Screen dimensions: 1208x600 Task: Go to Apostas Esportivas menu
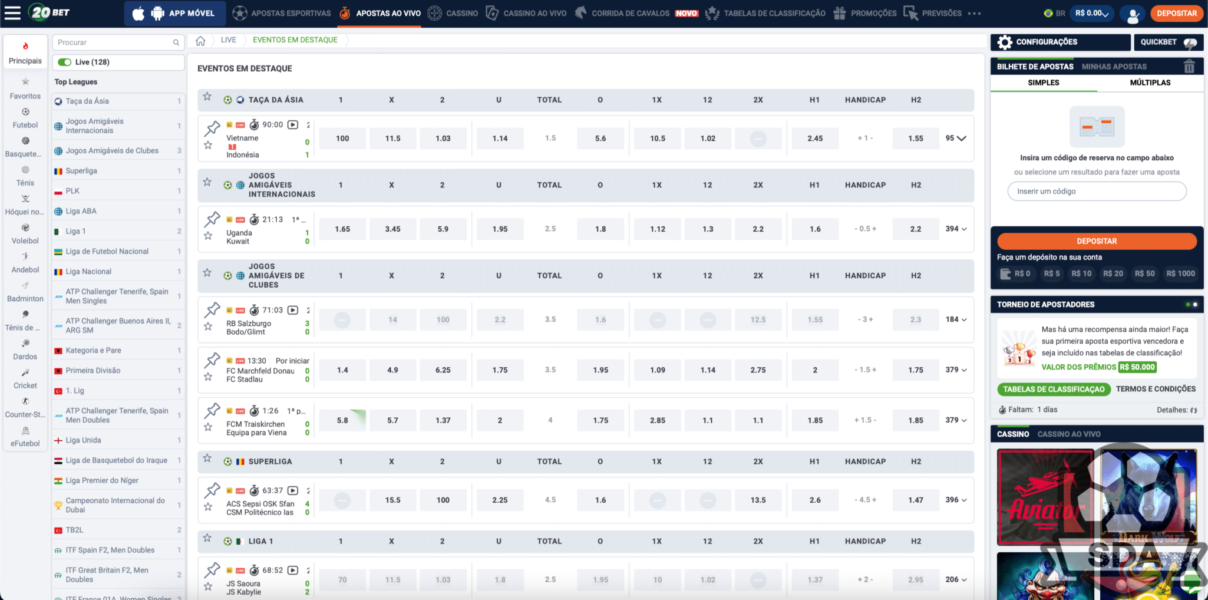[281, 13]
